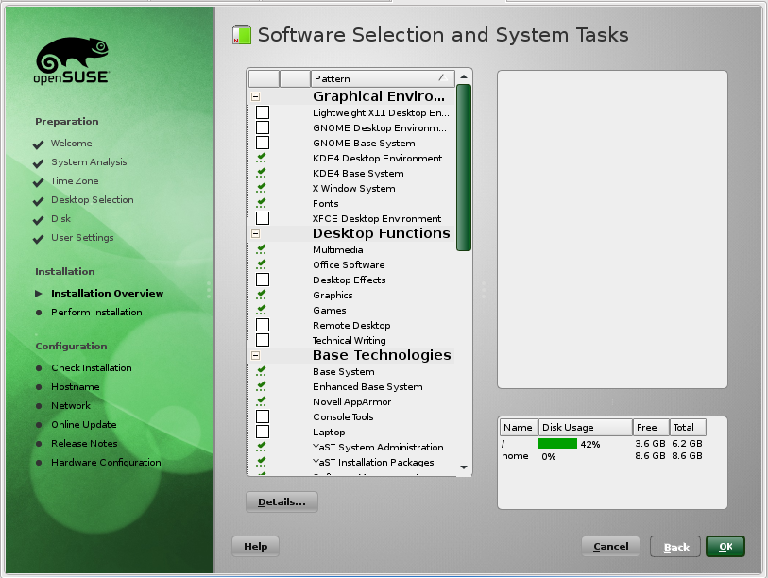Cancel the software selection

(x=611, y=546)
